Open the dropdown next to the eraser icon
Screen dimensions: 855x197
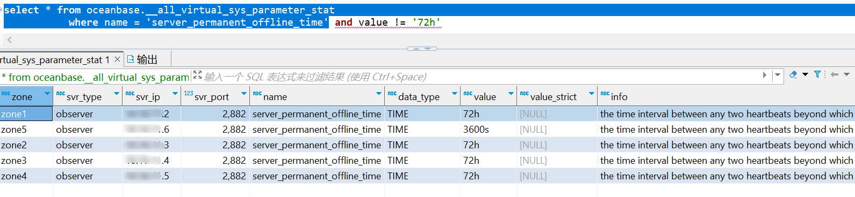coord(805,74)
